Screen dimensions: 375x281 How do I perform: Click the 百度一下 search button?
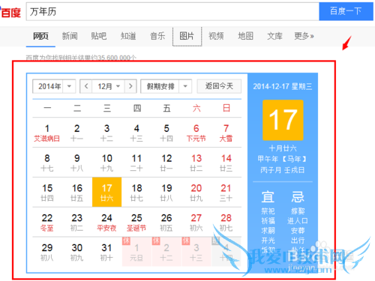click(346, 11)
